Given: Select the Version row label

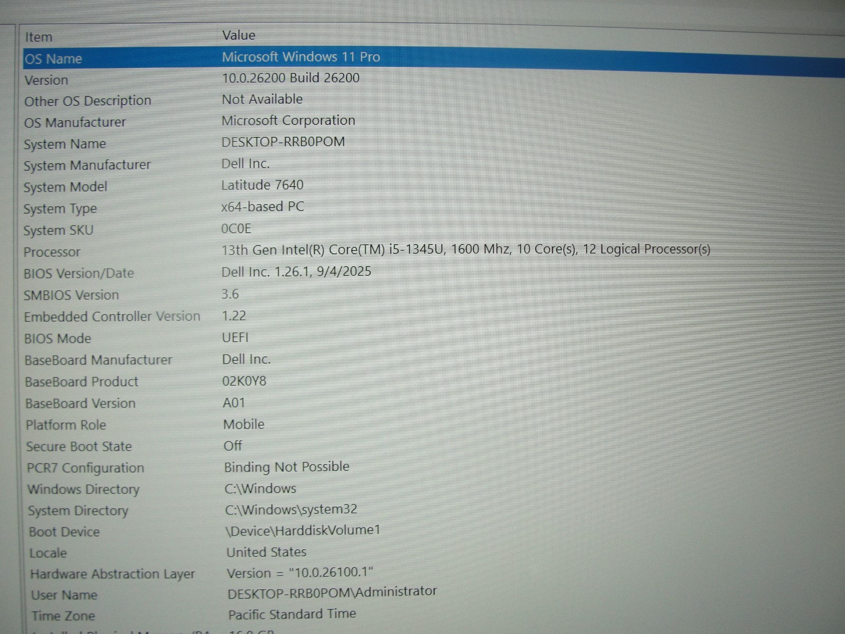Looking at the screenshot, I should point(46,80).
